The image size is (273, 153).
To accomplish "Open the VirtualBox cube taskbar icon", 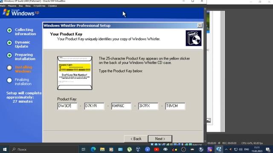I will (138, 149).
